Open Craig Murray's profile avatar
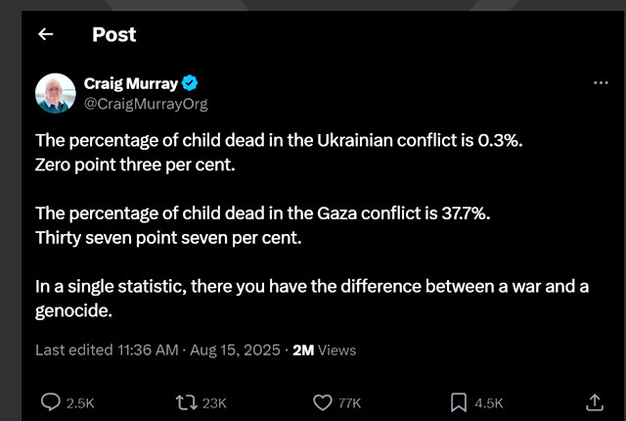The height and width of the screenshot is (421, 626). click(55, 93)
